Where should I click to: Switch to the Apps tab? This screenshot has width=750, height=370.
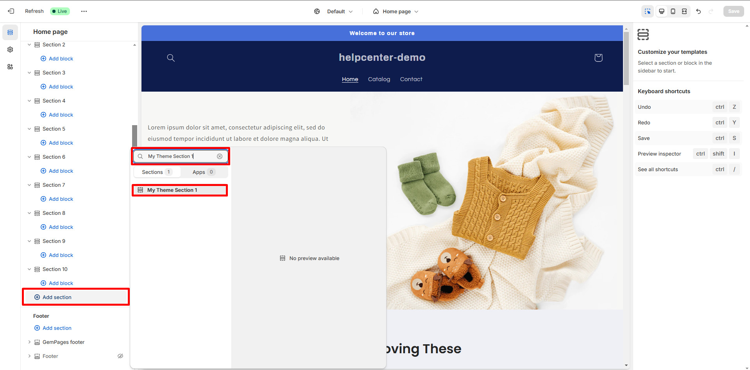pyautogui.click(x=204, y=172)
